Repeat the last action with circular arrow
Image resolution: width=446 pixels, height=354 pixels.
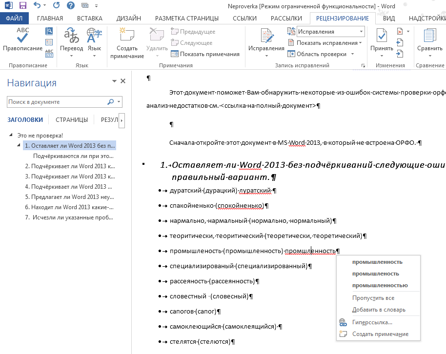(x=56, y=5)
